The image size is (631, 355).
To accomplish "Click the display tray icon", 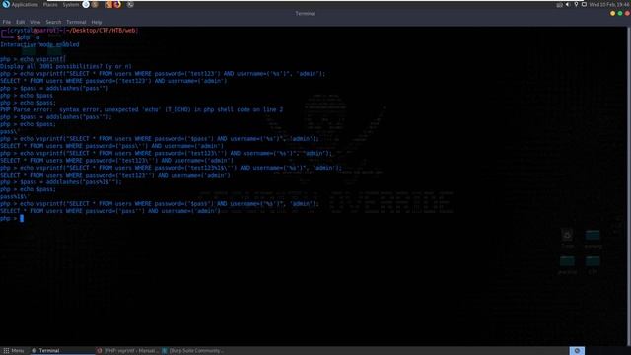I will [x=584, y=4].
